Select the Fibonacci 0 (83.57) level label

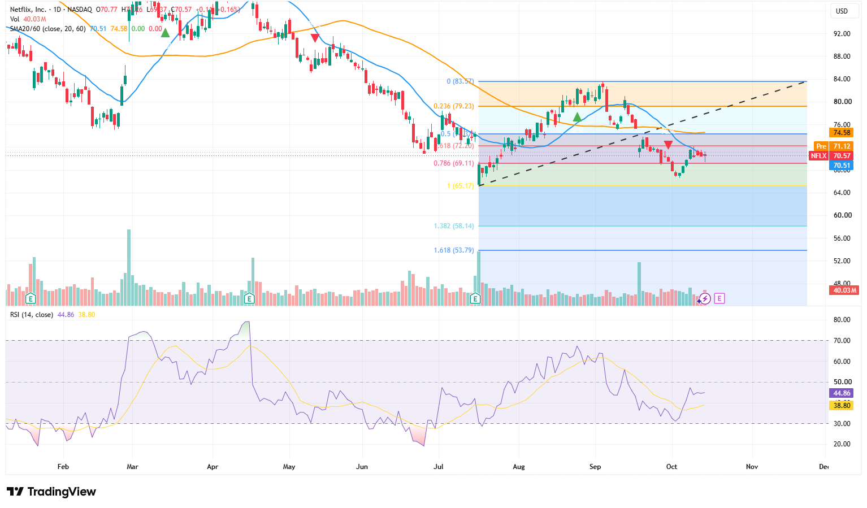pos(460,81)
